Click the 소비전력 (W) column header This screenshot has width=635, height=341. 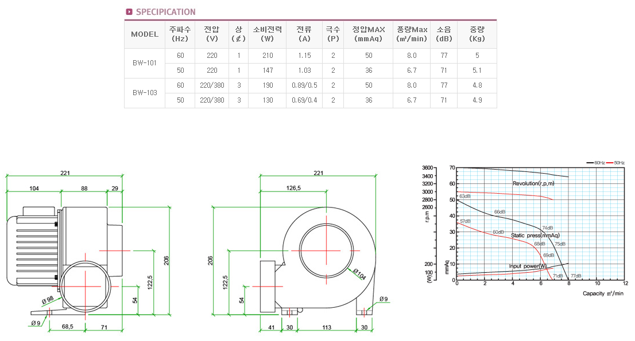[x=267, y=34]
